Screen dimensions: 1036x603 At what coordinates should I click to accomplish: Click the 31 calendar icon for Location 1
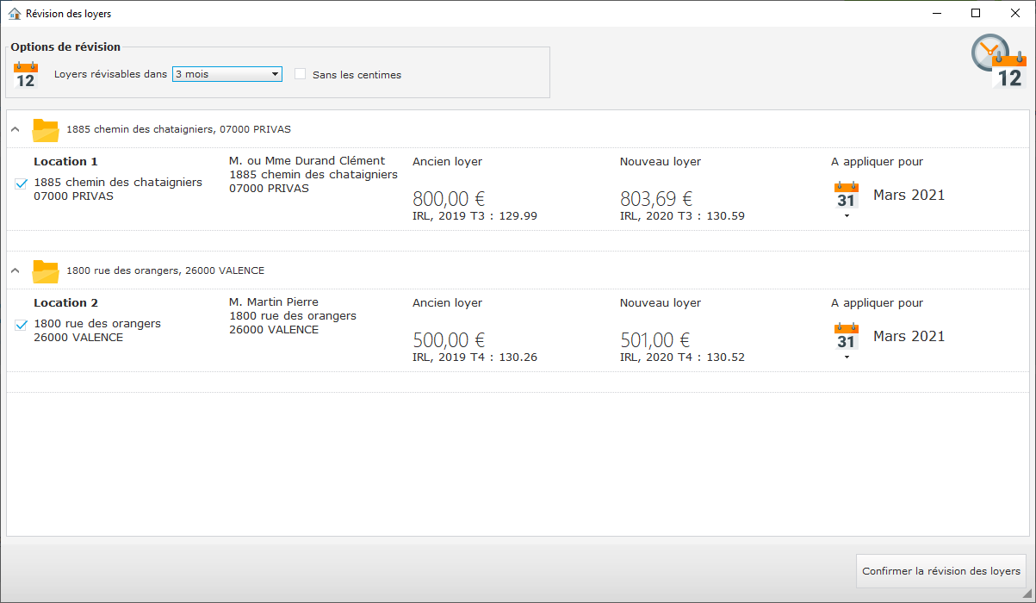[x=846, y=196]
